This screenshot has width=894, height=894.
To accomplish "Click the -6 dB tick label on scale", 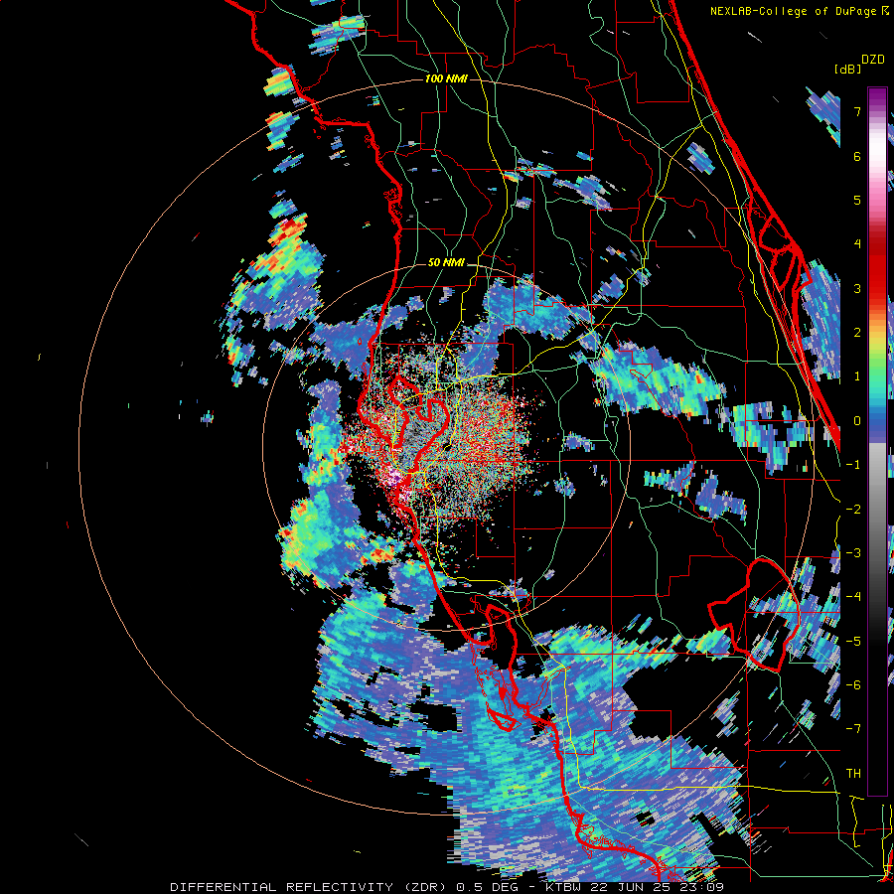I will (853, 685).
